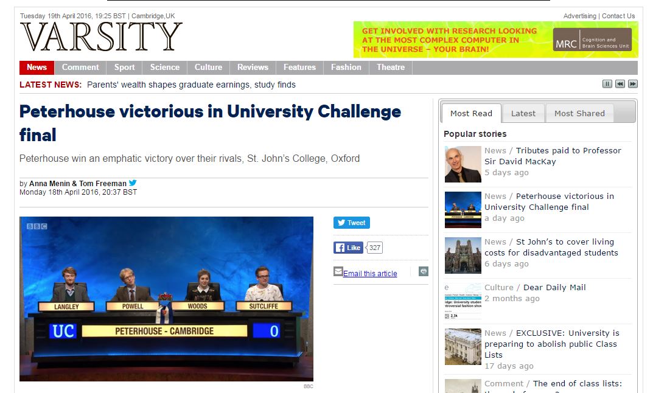The image size is (667, 393).
Task: Click the St John's college gate thumbnail
Action: (463, 255)
